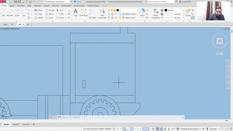233x131 pixels.
Task: Open the lineweight ByLayer dropdown
Action: click(x=174, y=14)
